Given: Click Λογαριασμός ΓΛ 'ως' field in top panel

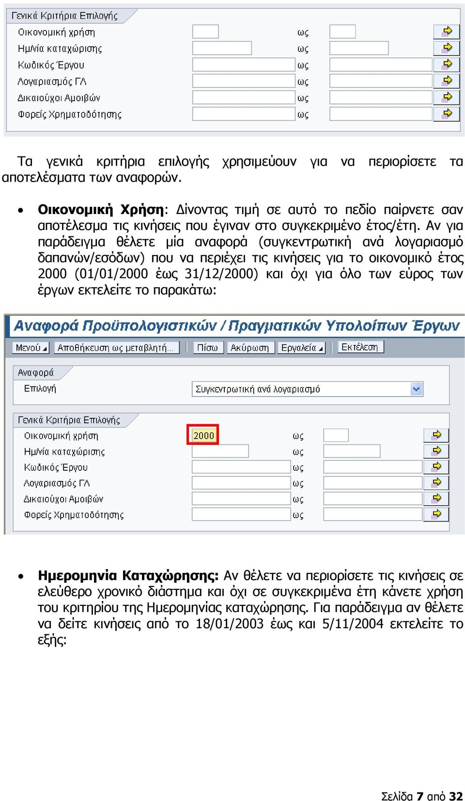Looking at the screenshot, I should click(x=381, y=81).
